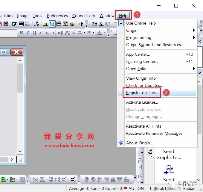Click the gray square mask icon

pos(22,179)
